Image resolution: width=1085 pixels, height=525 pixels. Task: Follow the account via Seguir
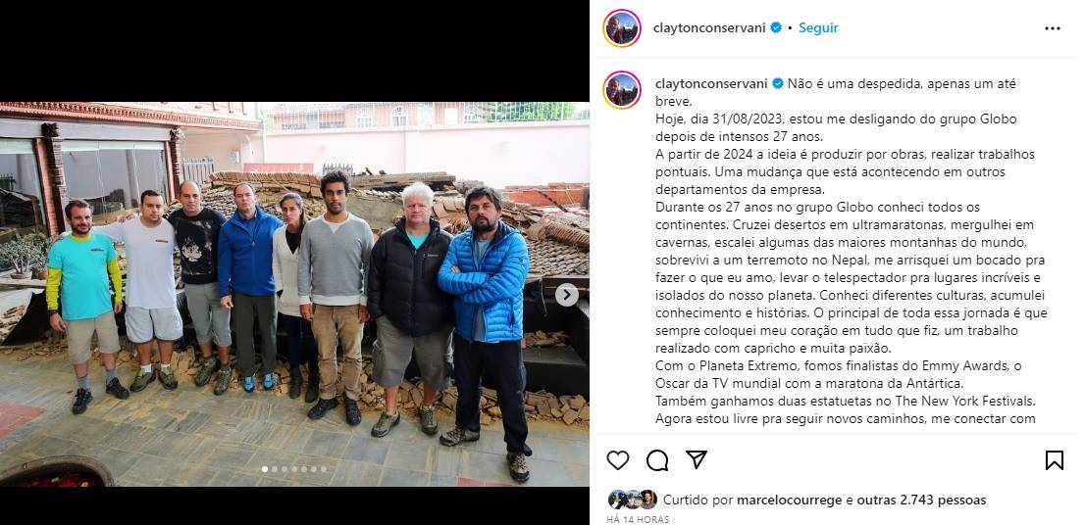point(818,27)
